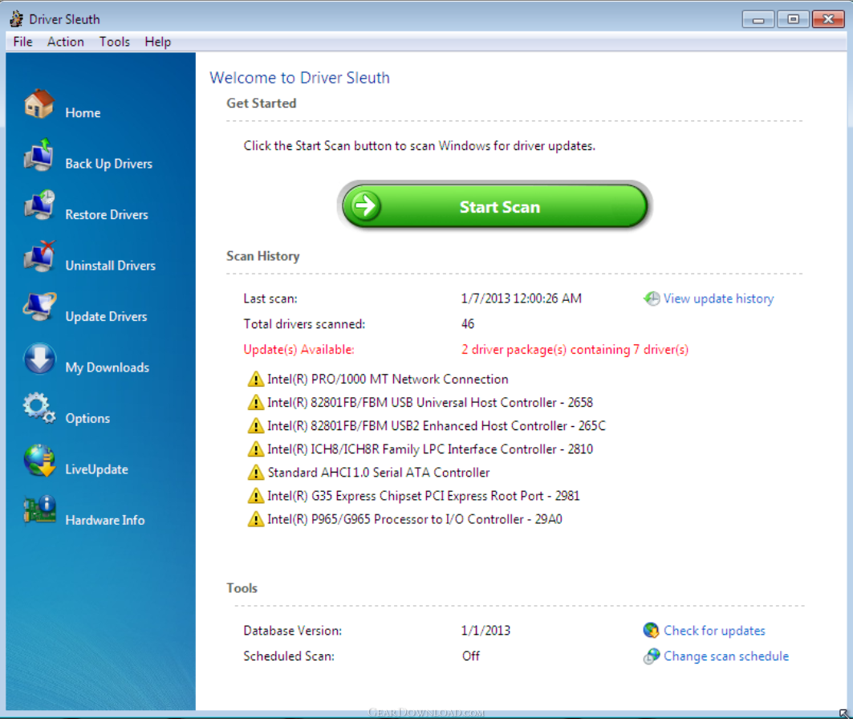Click warning icon beside Standard AHCI Serial ATA
853x719 pixels.
pos(255,473)
